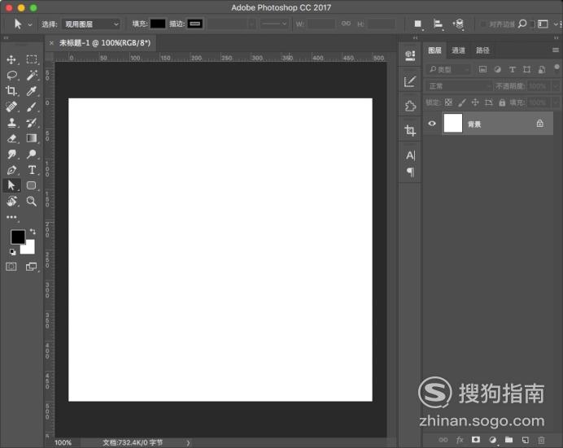The width and height of the screenshot is (563, 448).
Task: Hide the 背景 layer with eye icon
Action: coord(432,124)
